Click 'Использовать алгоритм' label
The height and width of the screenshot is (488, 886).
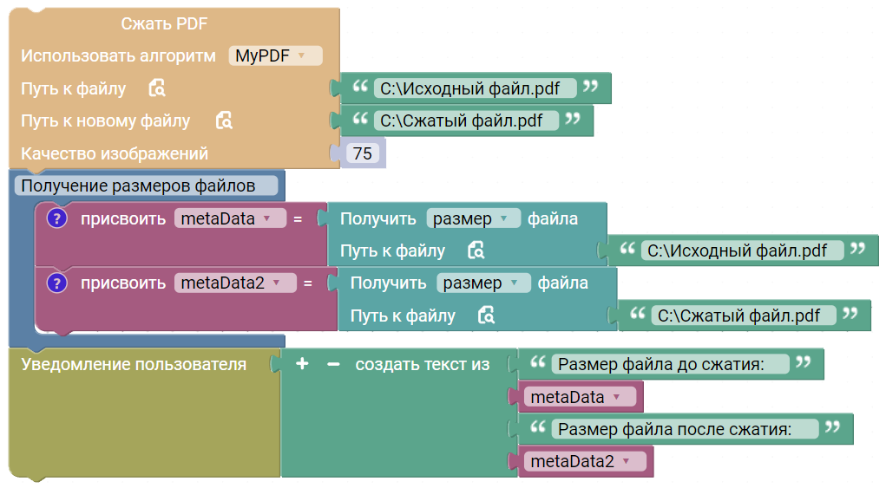pyautogui.click(x=118, y=55)
